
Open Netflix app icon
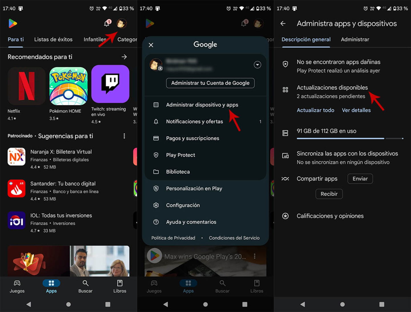27,86
